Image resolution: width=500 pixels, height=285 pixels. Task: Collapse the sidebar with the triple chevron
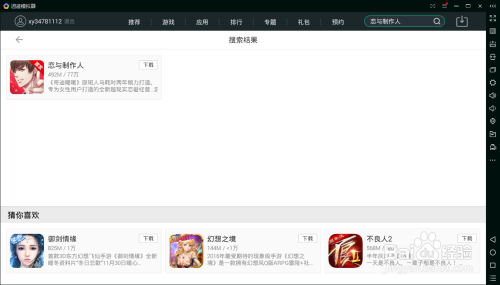pos(492,6)
